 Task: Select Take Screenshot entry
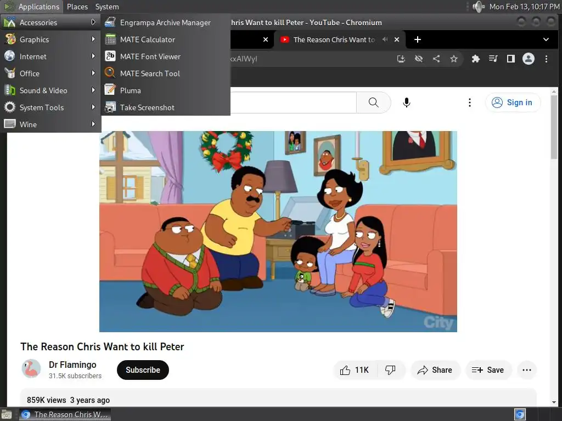(165, 107)
